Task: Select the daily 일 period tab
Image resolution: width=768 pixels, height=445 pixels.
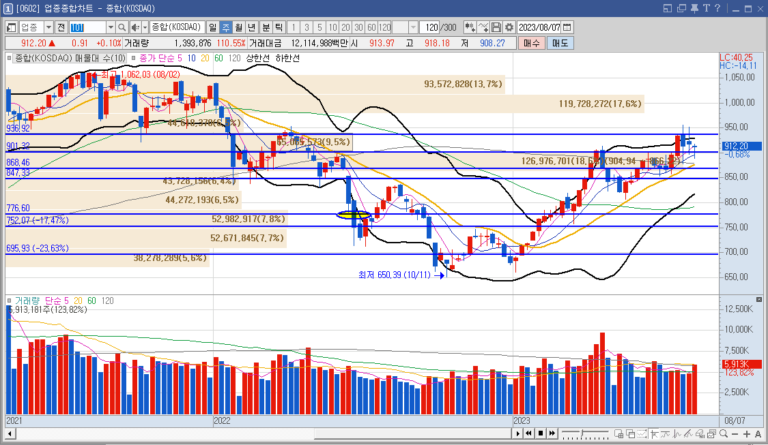Action: point(212,27)
